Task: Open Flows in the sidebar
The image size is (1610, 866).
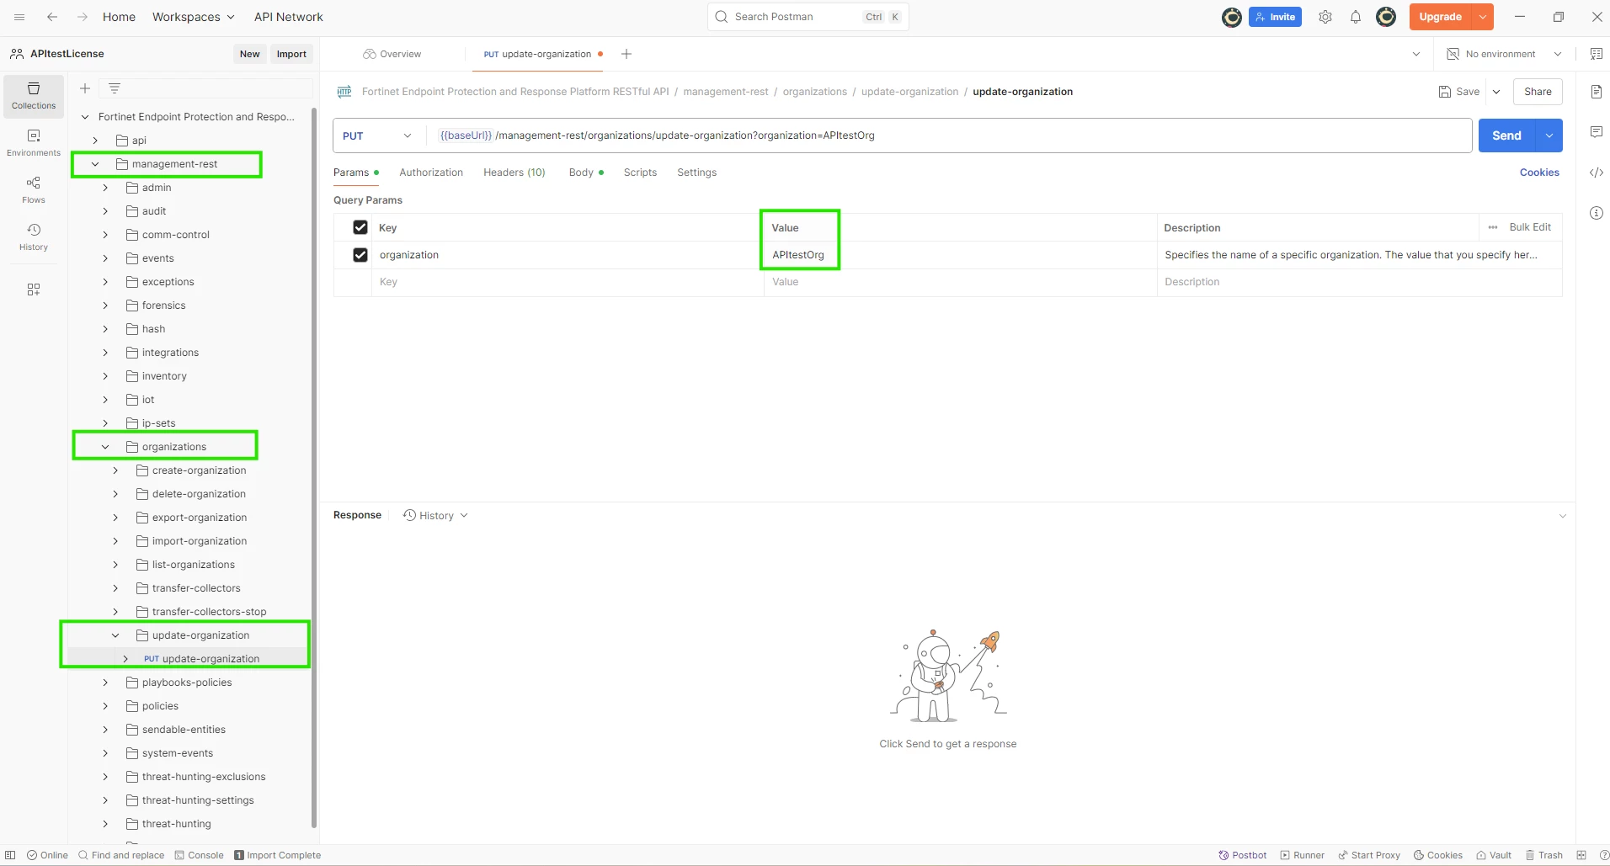Action: click(x=34, y=190)
